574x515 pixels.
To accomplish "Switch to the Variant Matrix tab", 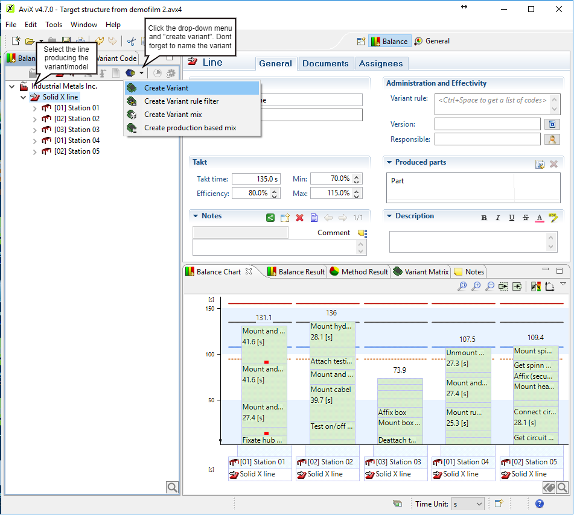I will coord(421,272).
